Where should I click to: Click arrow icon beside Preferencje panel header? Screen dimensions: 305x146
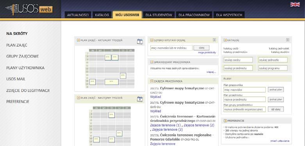pos(225,121)
